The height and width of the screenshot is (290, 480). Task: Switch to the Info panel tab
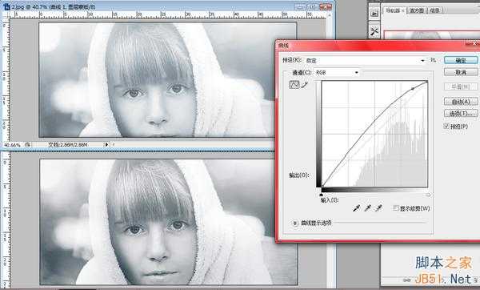[434, 10]
